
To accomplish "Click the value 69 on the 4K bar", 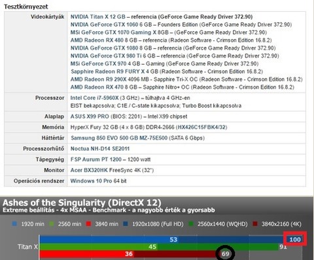I will pos(226,254).
